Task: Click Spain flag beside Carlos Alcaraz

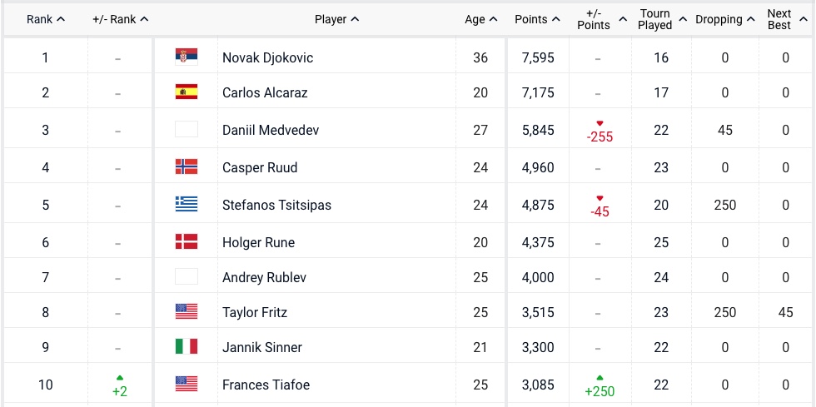Action: pos(186,92)
